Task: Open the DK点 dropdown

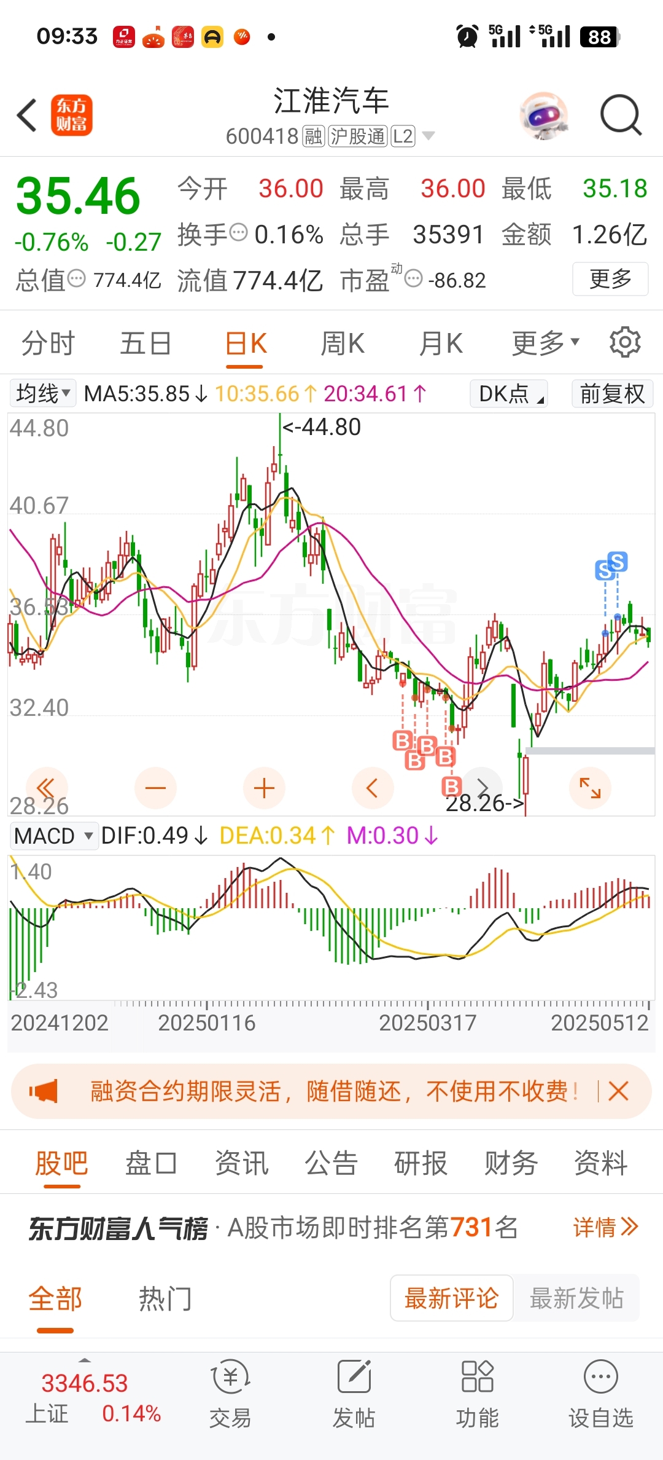Action: 509,393
